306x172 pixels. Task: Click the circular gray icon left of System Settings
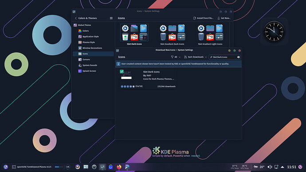tap(94, 167)
